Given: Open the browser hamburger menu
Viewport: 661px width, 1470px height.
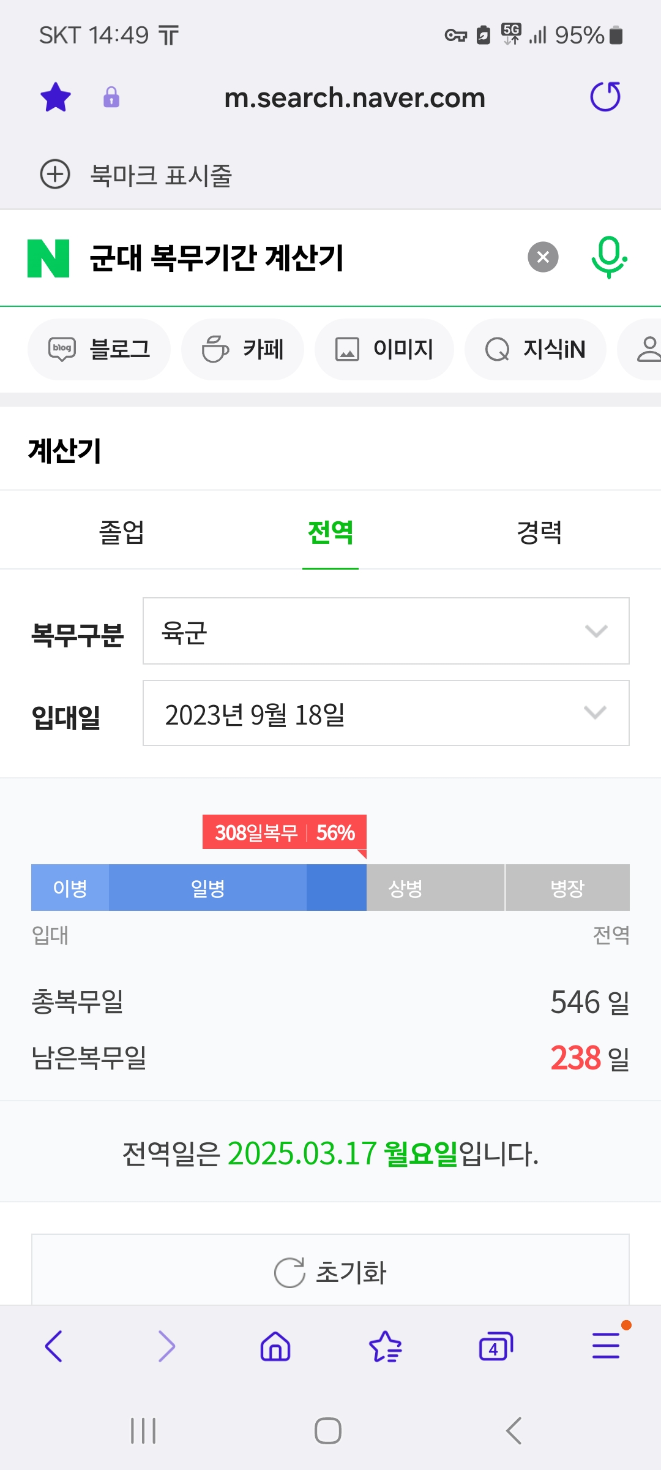Looking at the screenshot, I should [606, 1346].
